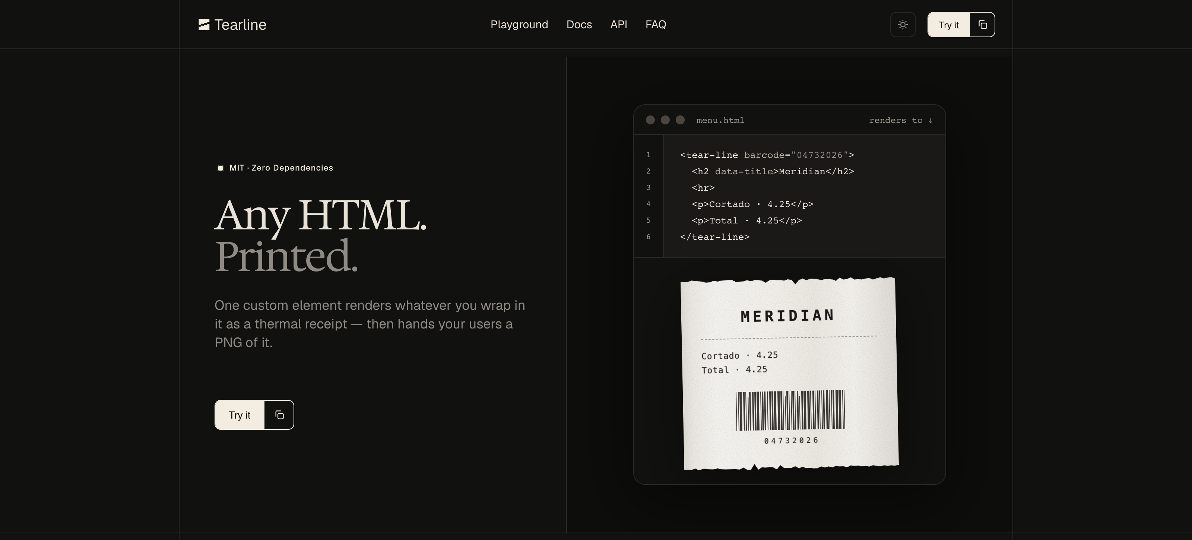The width and height of the screenshot is (1192, 540).
Task: Click the Tearline brand name
Action: (240, 25)
